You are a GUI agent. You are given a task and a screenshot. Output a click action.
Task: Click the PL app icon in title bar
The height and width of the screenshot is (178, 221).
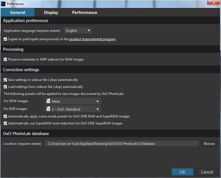point(3,4)
